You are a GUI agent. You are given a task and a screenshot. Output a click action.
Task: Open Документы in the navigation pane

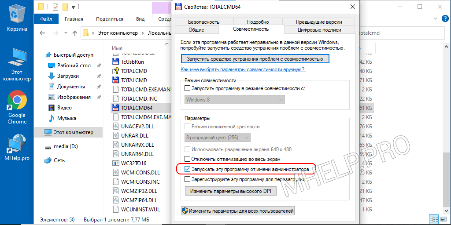pos(71,87)
